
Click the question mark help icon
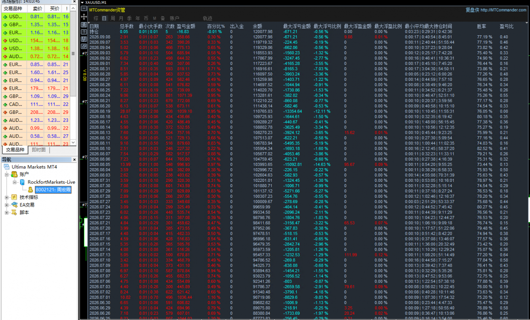(84, 32)
